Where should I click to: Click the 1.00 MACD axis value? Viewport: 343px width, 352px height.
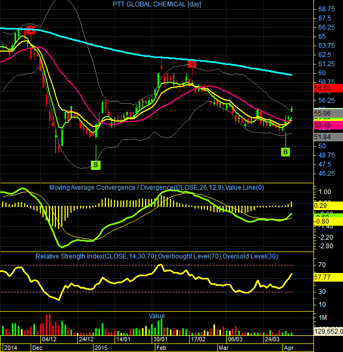click(325, 192)
